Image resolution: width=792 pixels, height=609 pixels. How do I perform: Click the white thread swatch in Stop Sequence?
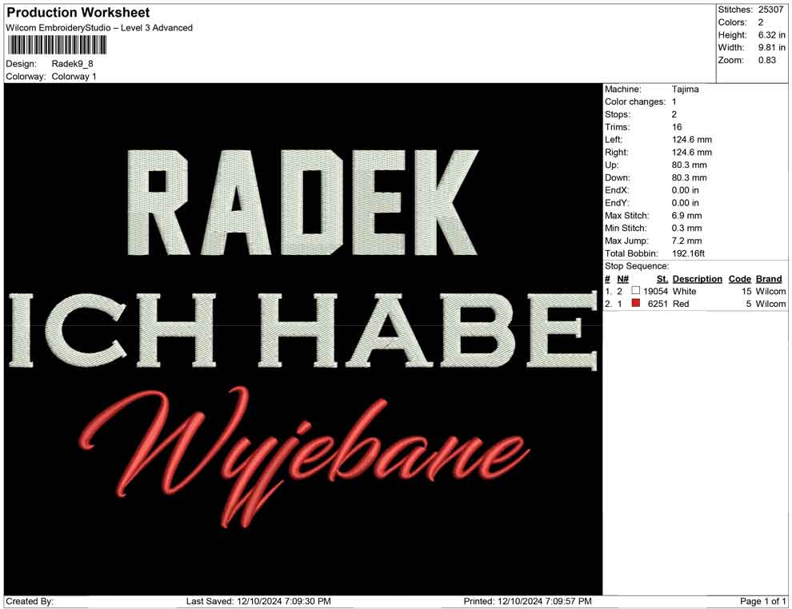[636, 291]
